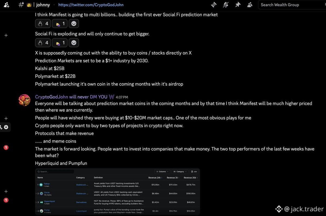Image resolution: width=326 pixels, height=216 pixels.
Task: Click the Name column header in the table
Action: (x=40, y=178)
